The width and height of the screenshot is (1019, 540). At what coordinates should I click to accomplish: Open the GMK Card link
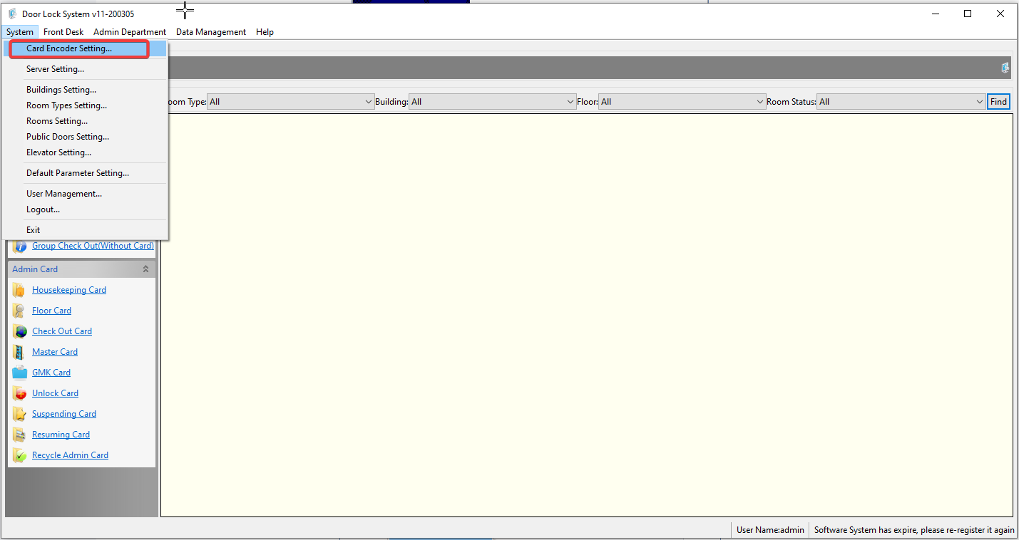click(x=51, y=373)
